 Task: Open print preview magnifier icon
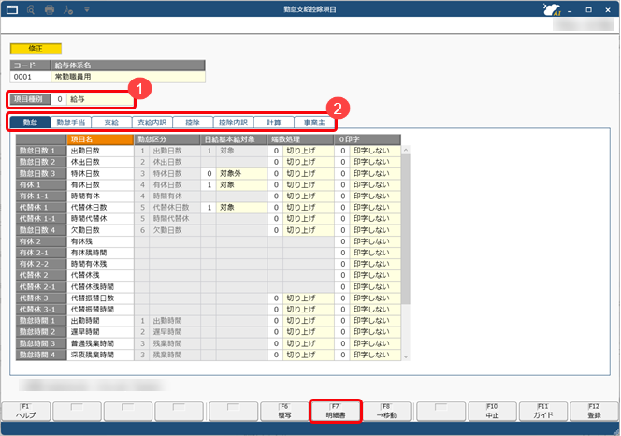point(32,10)
